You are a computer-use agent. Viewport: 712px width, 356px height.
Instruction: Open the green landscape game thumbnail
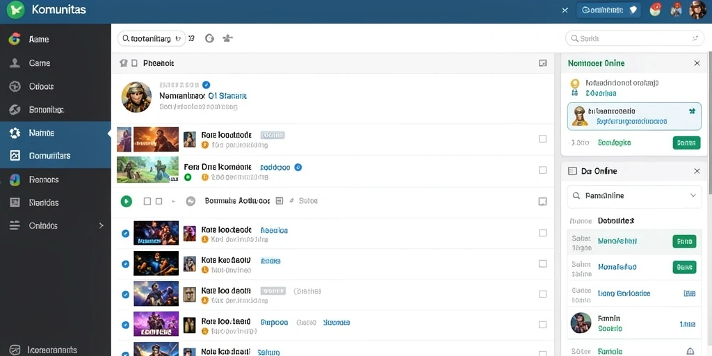(x=147, y=170)
